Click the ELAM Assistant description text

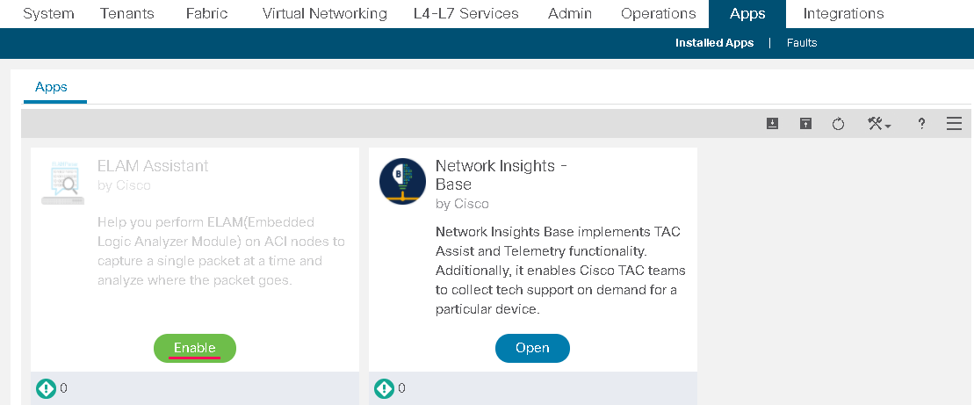click(221, 251)
